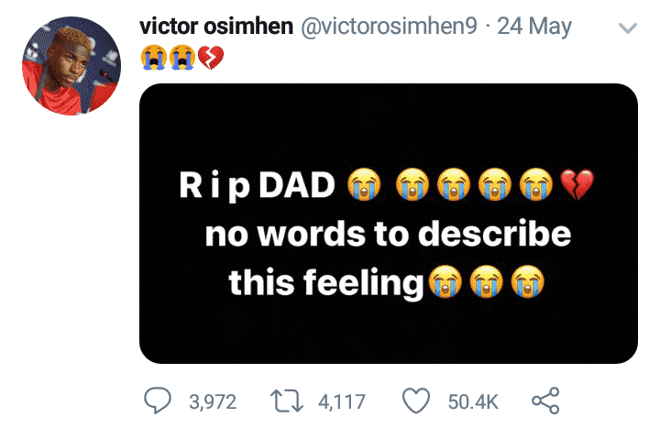This screenshot has height=428, width=660.
Task: Click the 50.4K likes count
Action: point(472,401)
